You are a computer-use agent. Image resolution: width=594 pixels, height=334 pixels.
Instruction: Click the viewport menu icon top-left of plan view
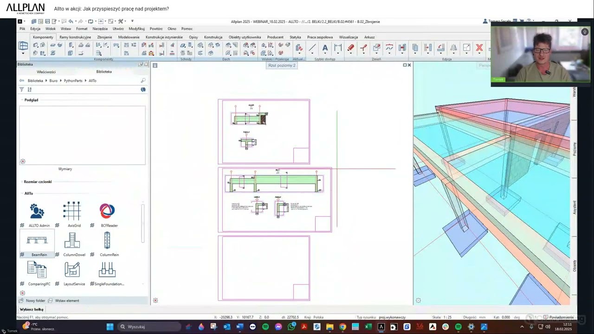155,65
